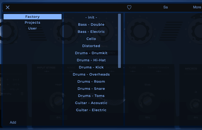The width and height of the screenshot is (202, 130).
Task: Choose Drums - Drumkit preset
Action: point(91,53)
